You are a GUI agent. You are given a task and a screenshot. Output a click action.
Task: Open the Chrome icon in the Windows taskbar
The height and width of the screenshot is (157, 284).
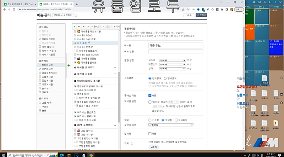click(x=91, y=155)
